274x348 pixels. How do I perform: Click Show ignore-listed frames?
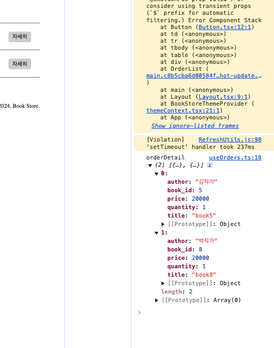195,126
